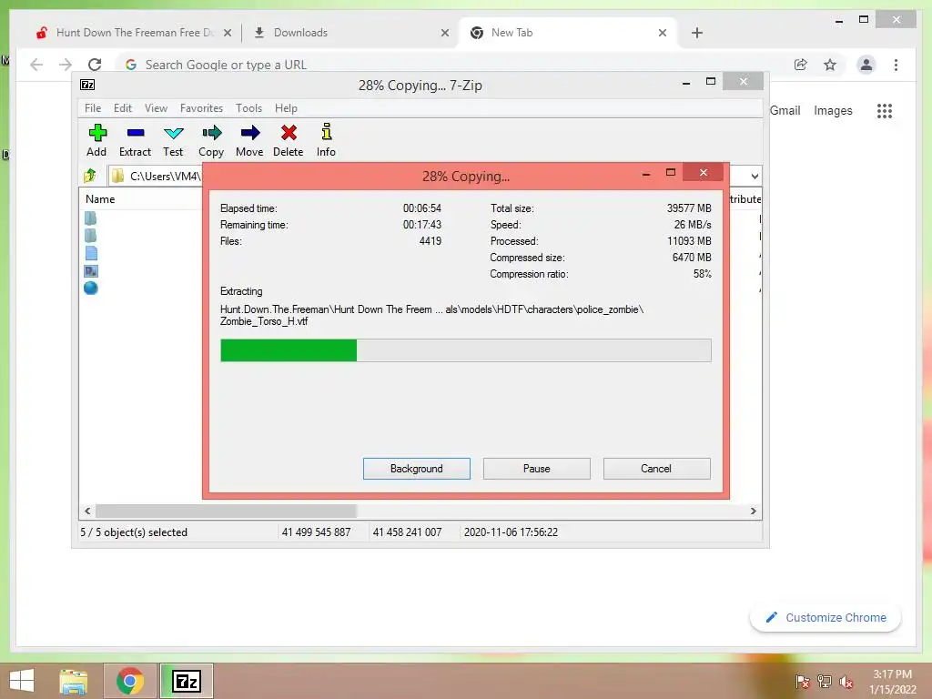
Task: Click the taskbar clock showing 3:17 PM
Action: tap(892, 681)
